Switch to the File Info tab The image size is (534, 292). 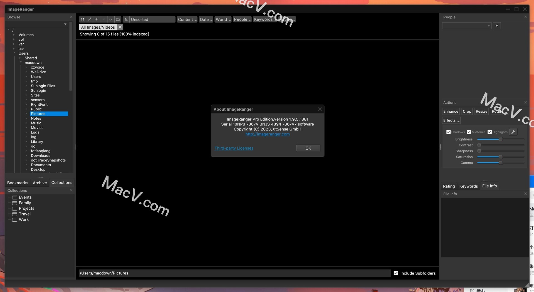point(489,186)
